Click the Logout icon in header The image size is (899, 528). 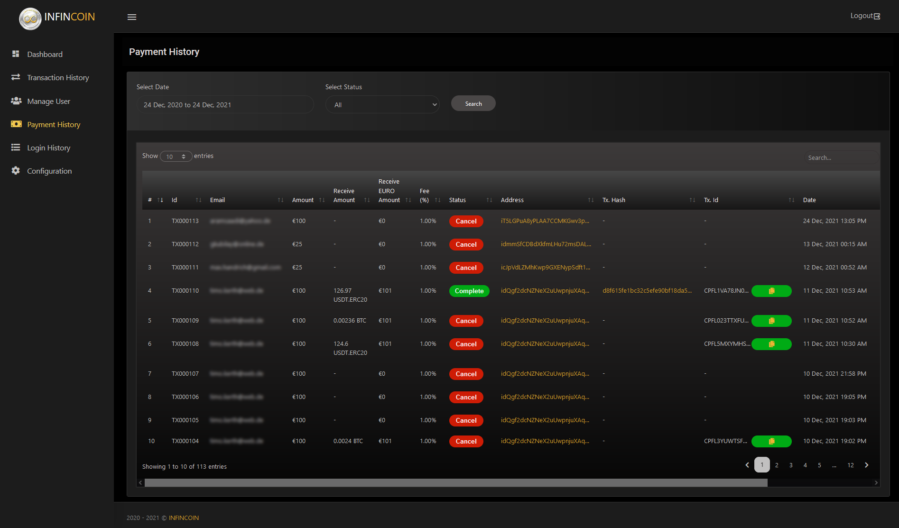[877, 16]
